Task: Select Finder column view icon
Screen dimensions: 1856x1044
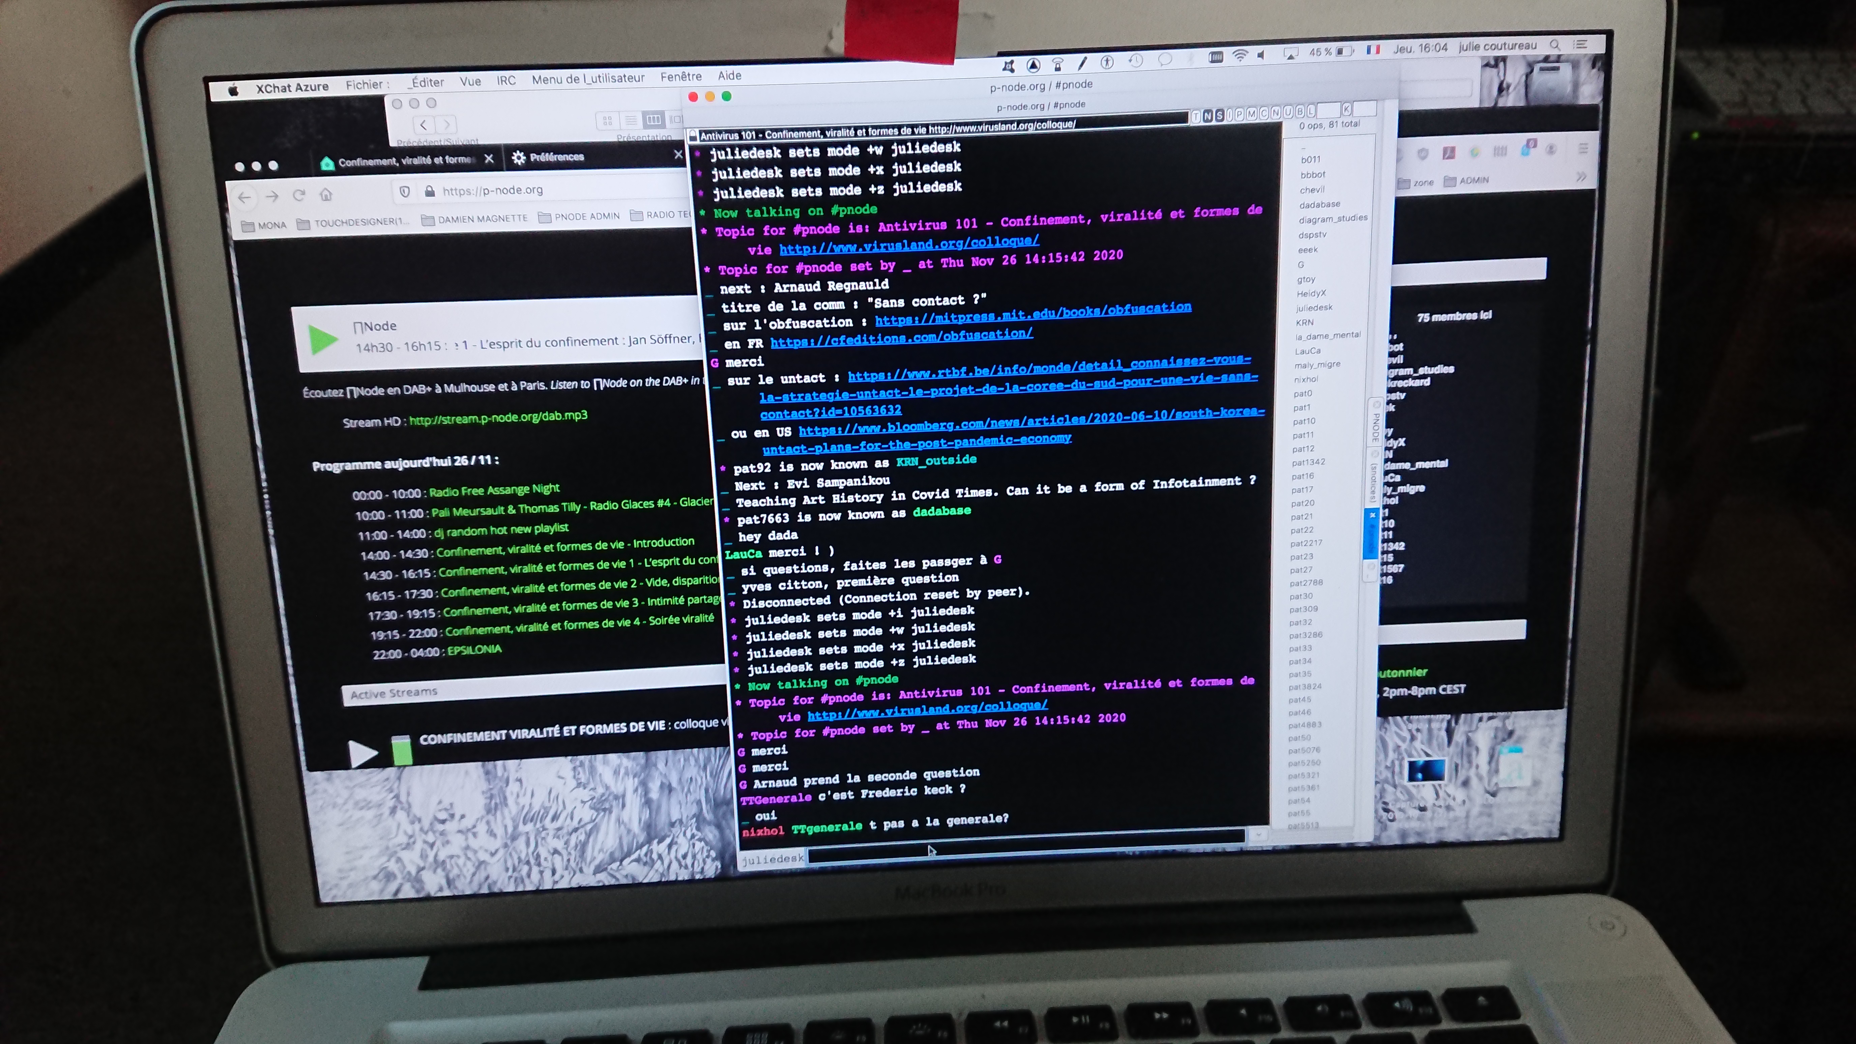Action: click(654, 120)
